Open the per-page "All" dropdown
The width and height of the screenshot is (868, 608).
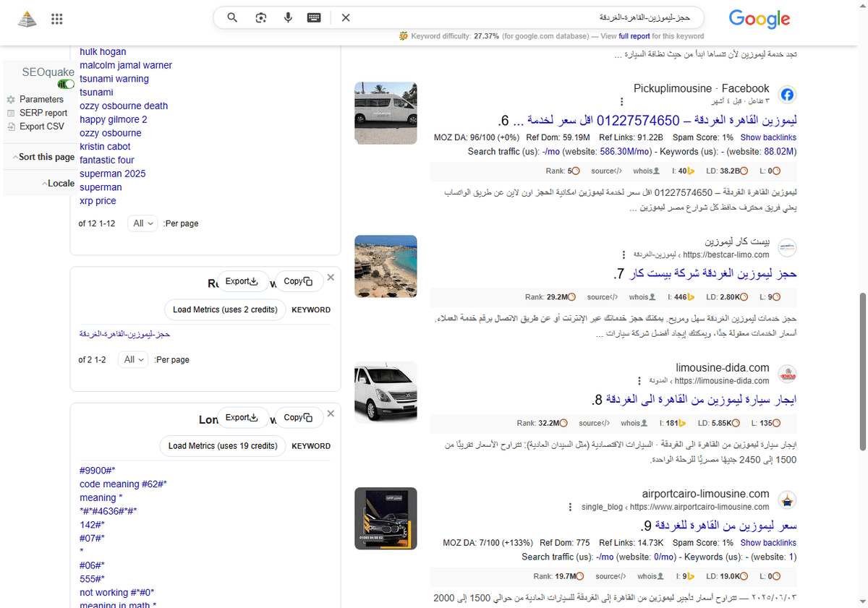pyautogui.click(x=142, y=223)
